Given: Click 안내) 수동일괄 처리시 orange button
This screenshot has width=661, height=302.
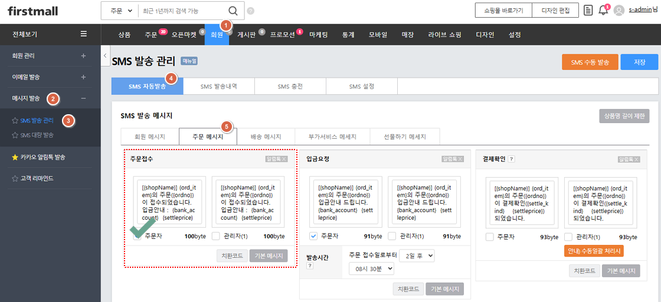Looking at the screenshot, I should [x=594, y=251].
